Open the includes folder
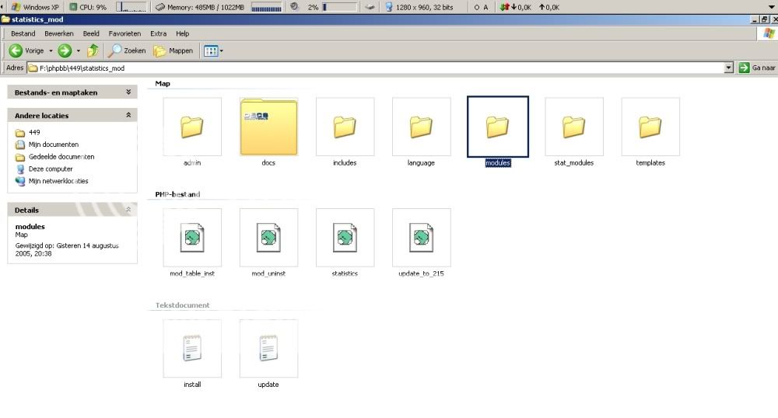The height and width of the screenshot is (418, 778). [345, 127]
